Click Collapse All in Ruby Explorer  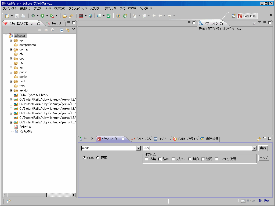(61, 30)
